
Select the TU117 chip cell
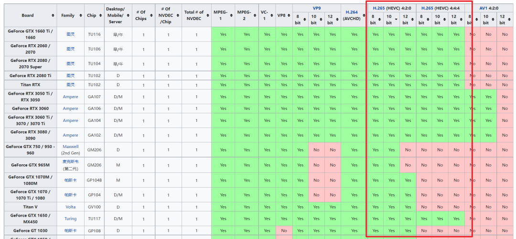94,219
